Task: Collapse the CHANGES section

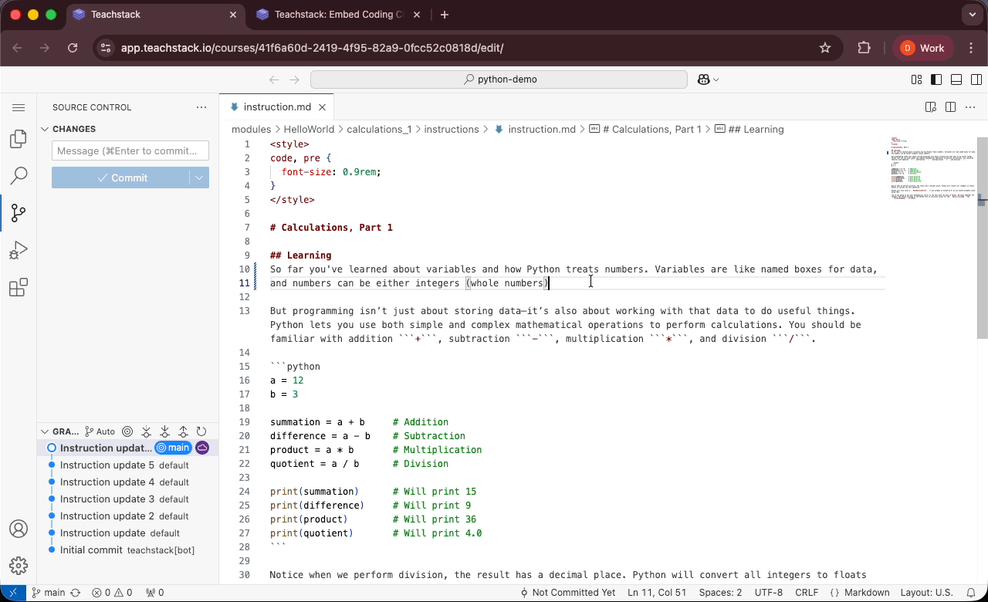Action: point(46,129)
